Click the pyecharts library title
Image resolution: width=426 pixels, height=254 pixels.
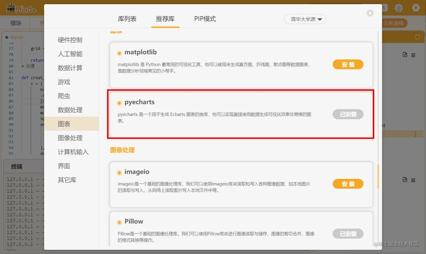tap(139, 102)
